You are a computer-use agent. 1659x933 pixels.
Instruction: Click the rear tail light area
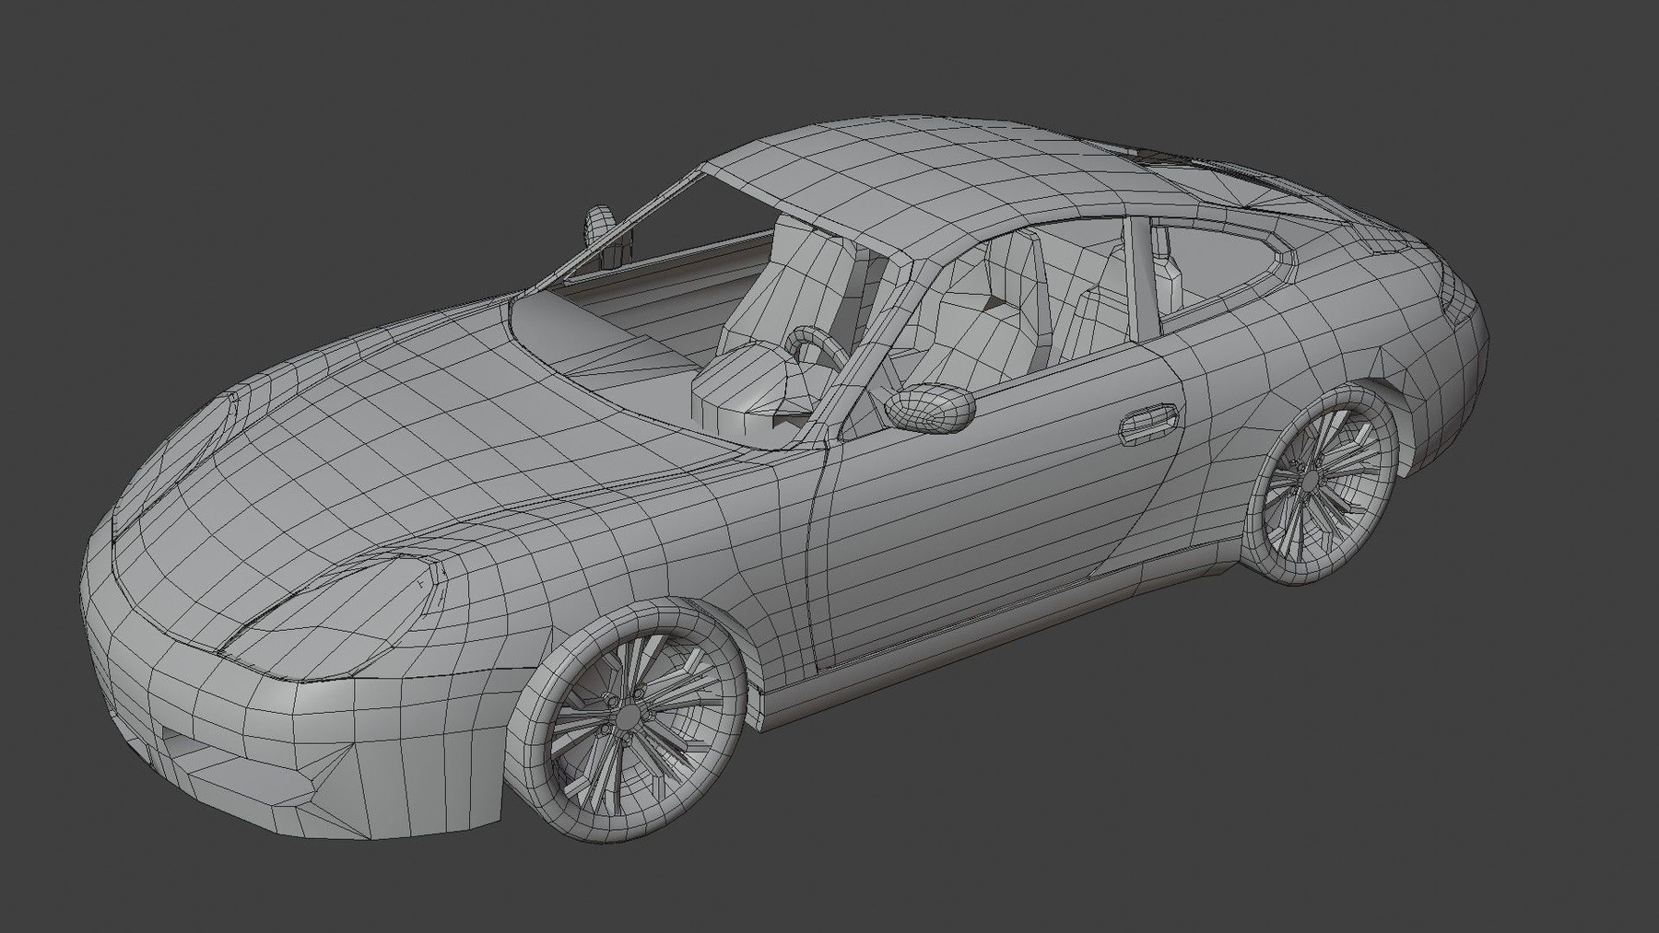[1458, 295]
